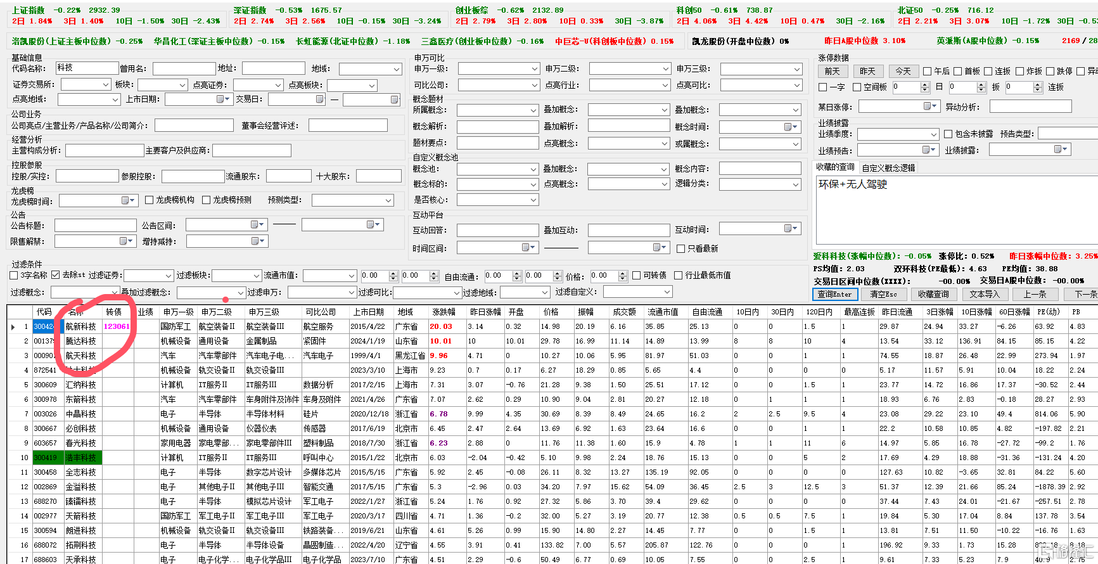This screenshot has height=564, width=1098.
Task: Click the 收藏查询 button
Action: click(933, 294)
